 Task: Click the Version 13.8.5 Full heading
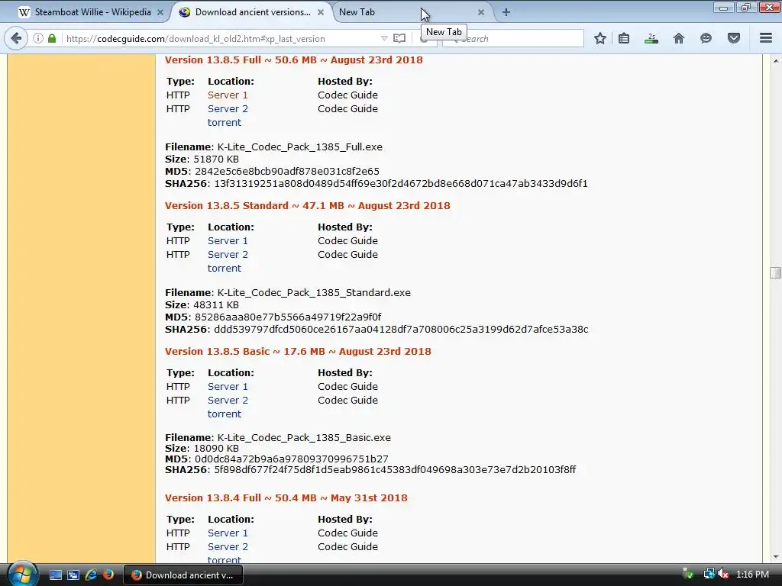coord(294,60)
